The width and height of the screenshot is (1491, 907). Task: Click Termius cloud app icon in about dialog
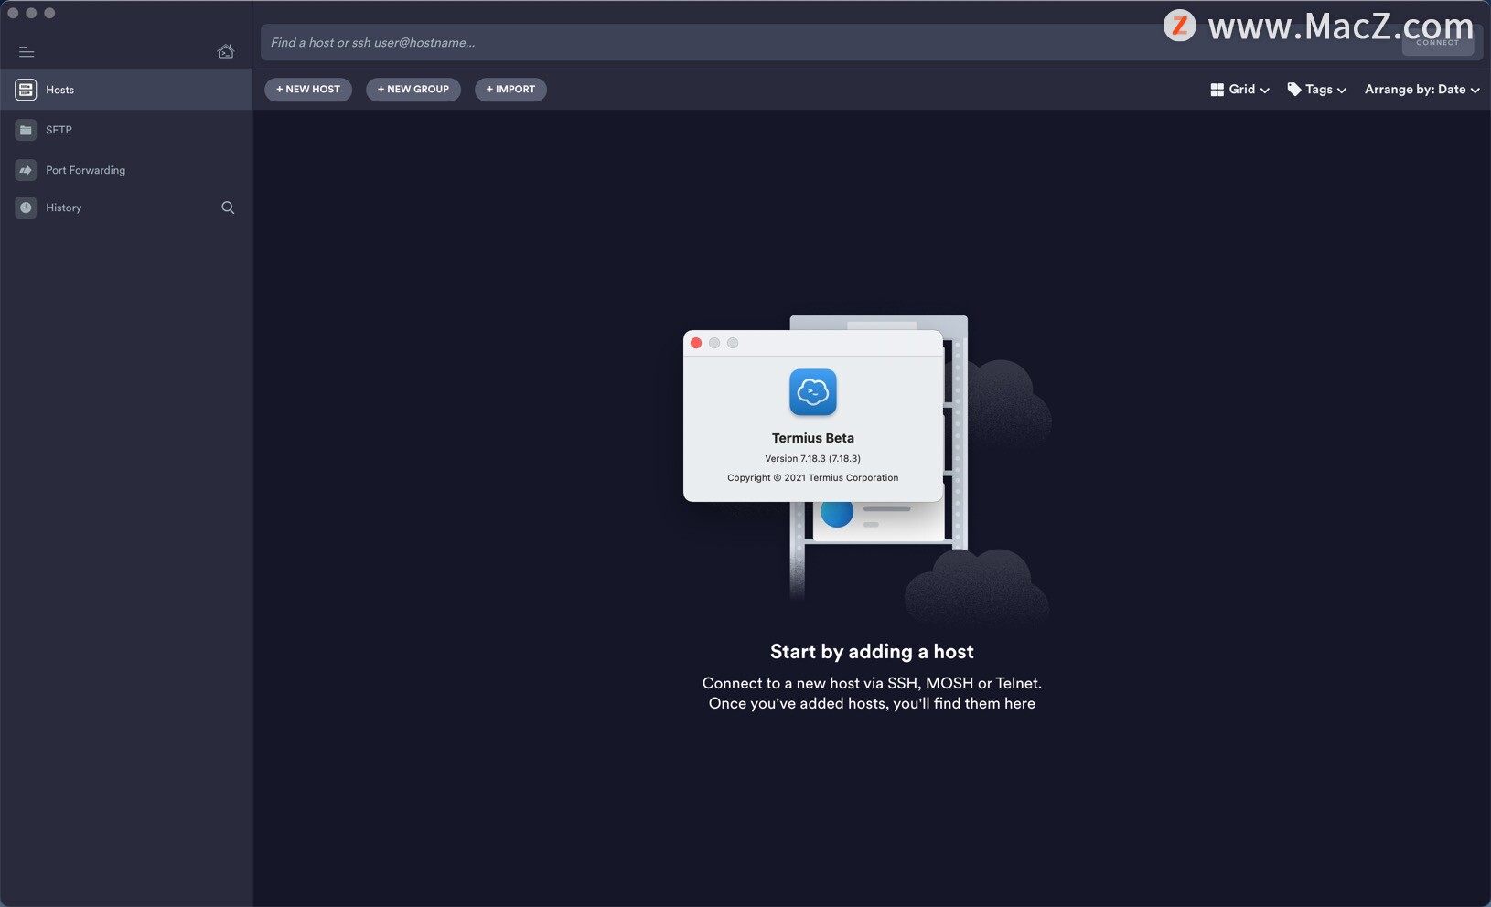point(813,392)
